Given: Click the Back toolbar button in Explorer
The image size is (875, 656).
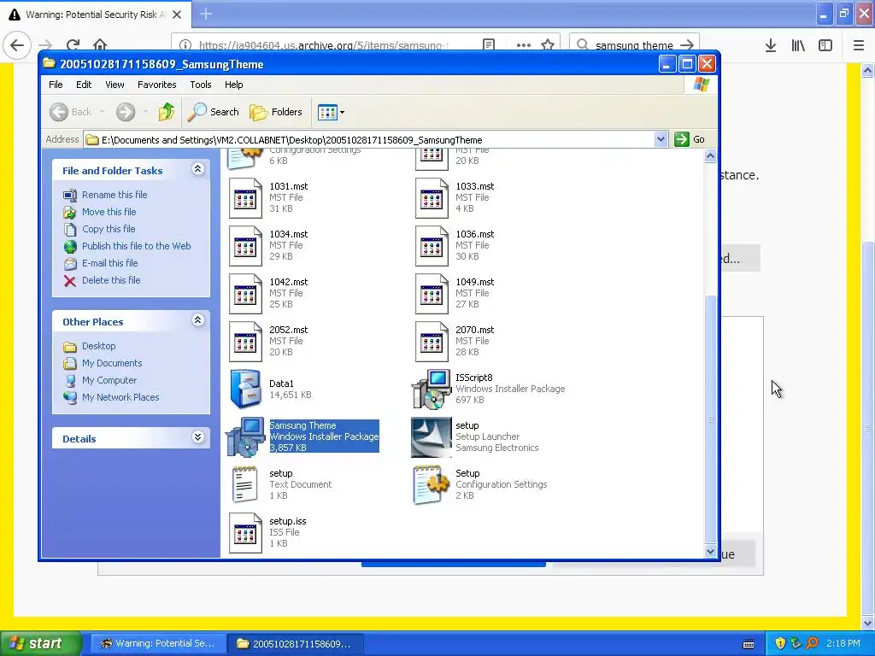Looking at the screenshot, I should [72, 112].
